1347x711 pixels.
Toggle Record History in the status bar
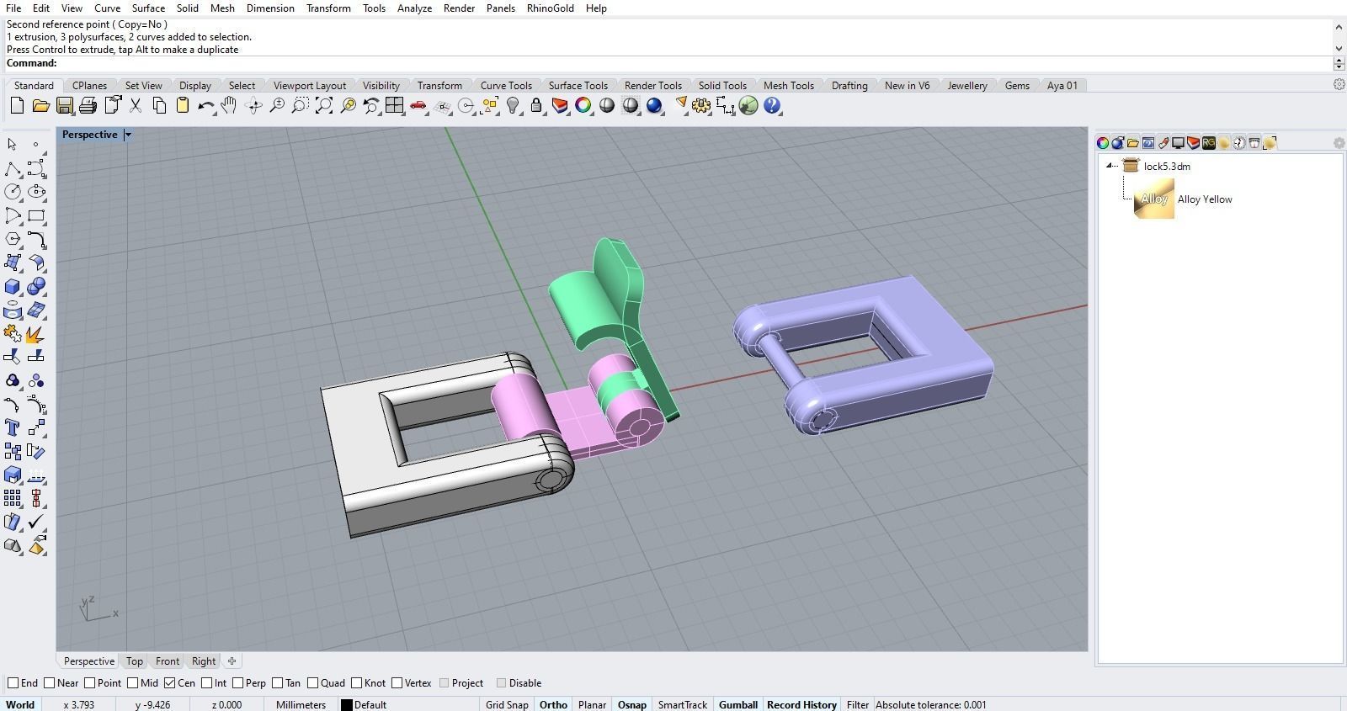(801, 705)
